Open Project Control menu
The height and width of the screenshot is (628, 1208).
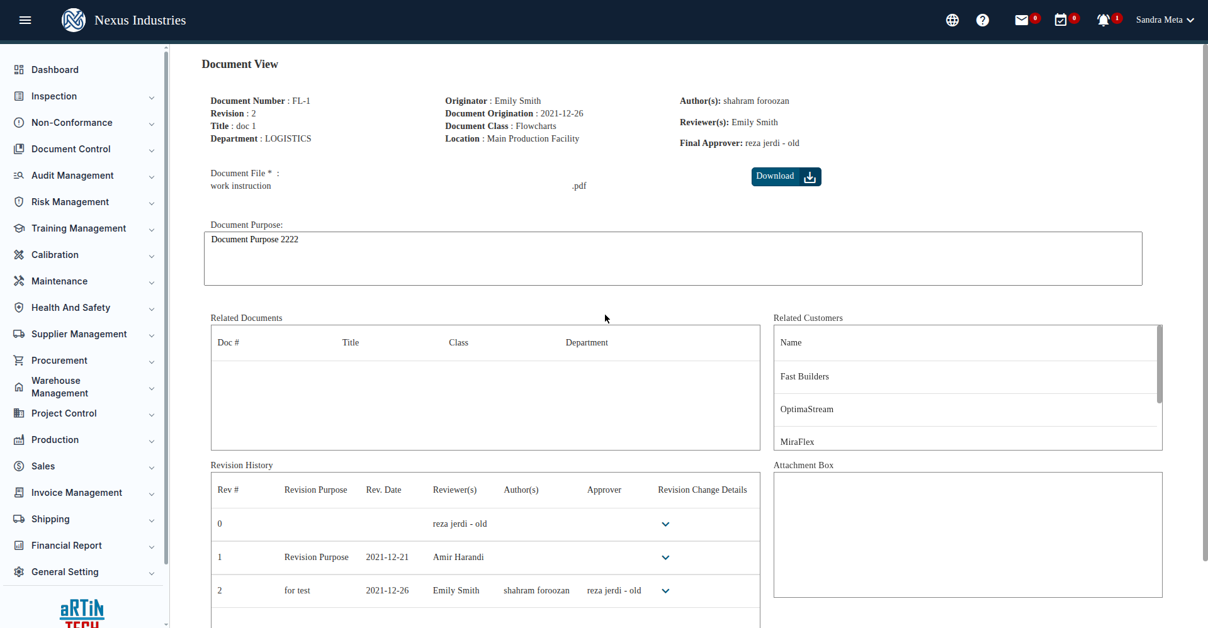(x=84, y=413)
